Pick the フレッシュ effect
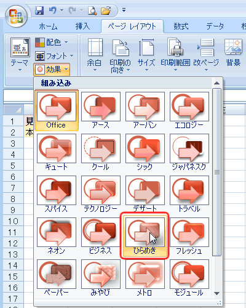The image size is (246, 308). (189, 236)
